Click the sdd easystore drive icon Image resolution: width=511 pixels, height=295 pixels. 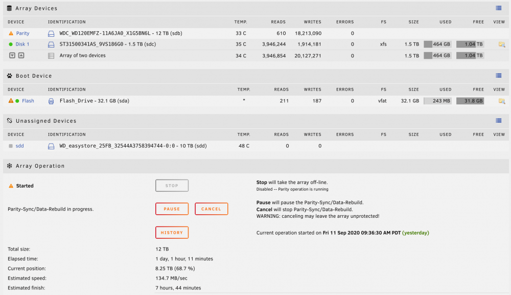pyautogui.click(x=51, y=146)
